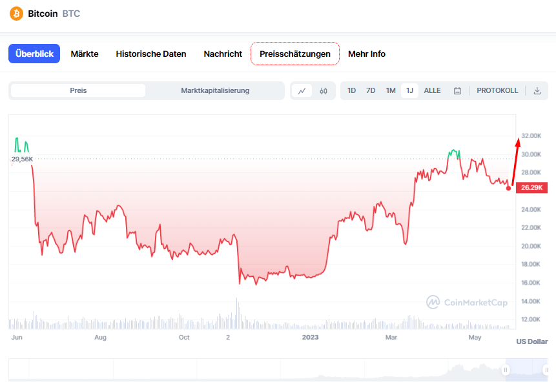Click the Bitcoin orange logo icon

pyautogui.click(x=16, y=14)
